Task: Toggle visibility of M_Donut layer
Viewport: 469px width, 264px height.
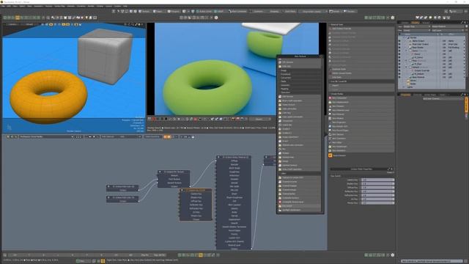Action: coord(399,57)
